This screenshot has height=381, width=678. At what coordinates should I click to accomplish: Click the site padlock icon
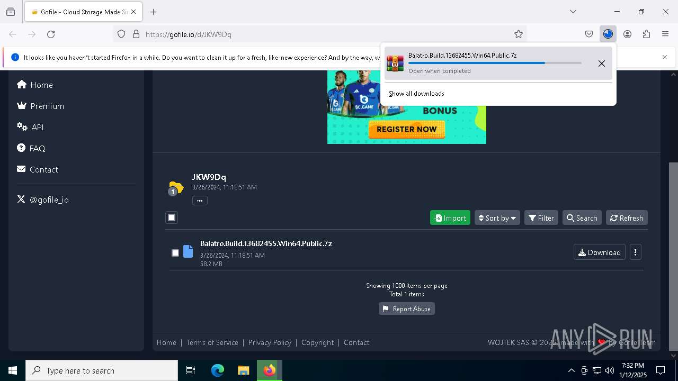136,34
